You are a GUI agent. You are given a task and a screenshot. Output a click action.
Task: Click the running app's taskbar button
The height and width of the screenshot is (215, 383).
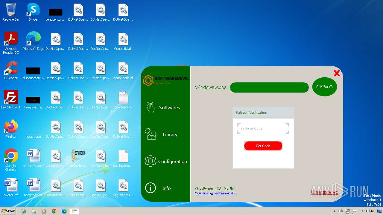[x=74, y=211]
